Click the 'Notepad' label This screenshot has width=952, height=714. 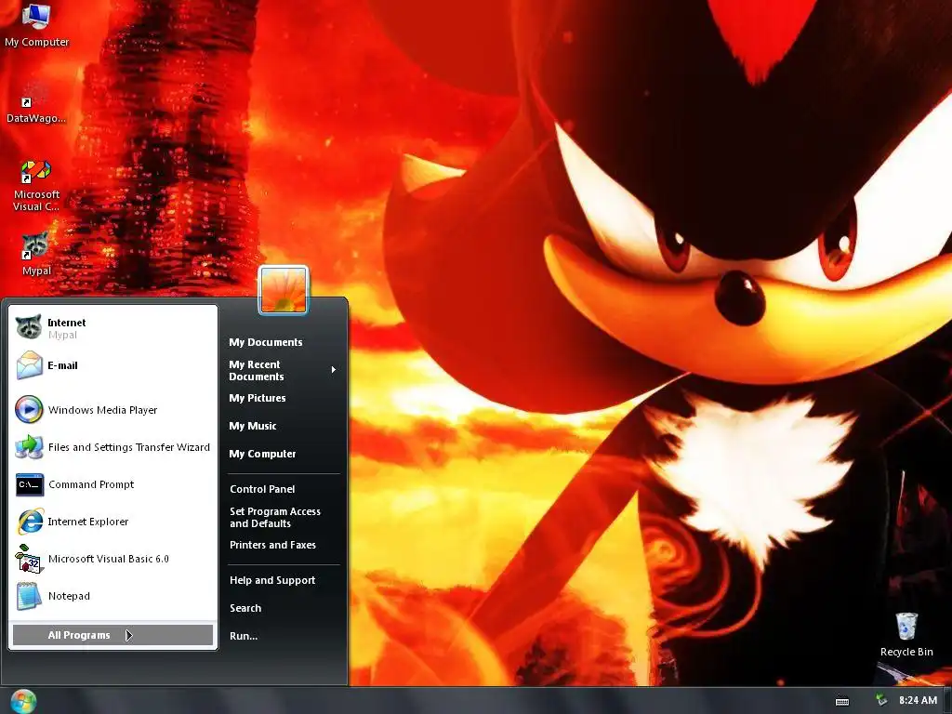coord(69,596)
